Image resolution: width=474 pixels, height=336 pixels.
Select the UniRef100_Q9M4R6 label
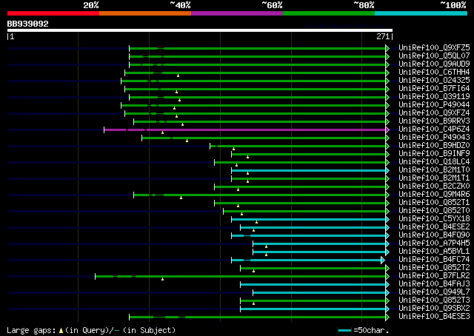pos(434,195)
